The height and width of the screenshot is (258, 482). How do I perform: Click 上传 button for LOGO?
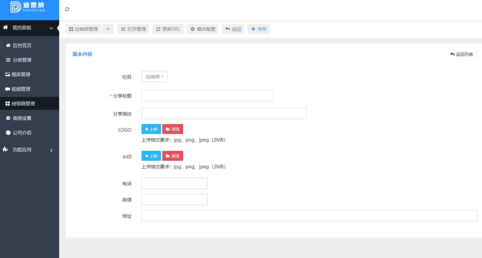tap(151, 129)
